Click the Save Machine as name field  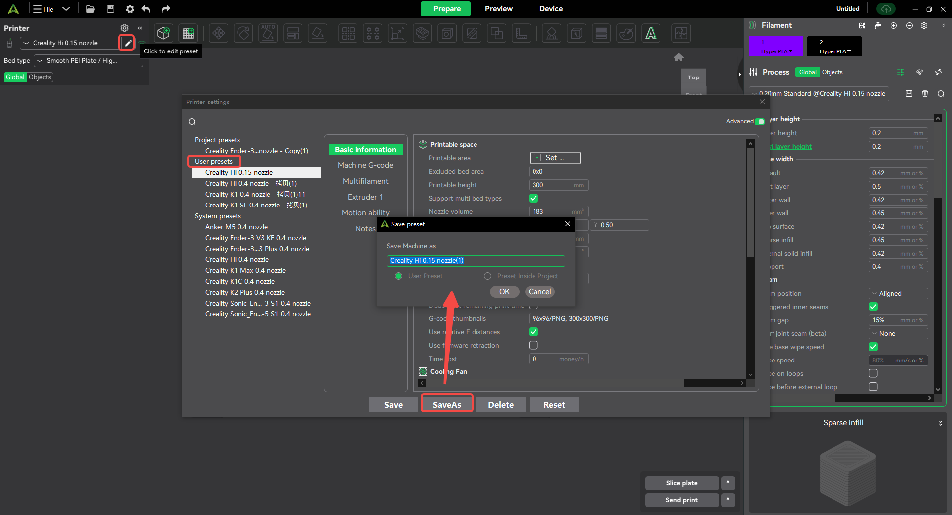pos(476,261)
